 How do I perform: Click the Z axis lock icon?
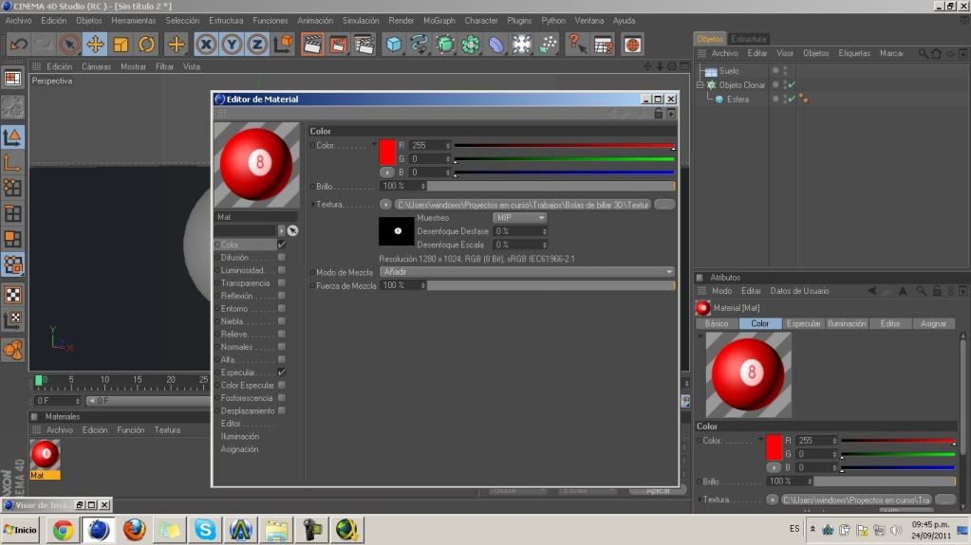click(257, 45)
